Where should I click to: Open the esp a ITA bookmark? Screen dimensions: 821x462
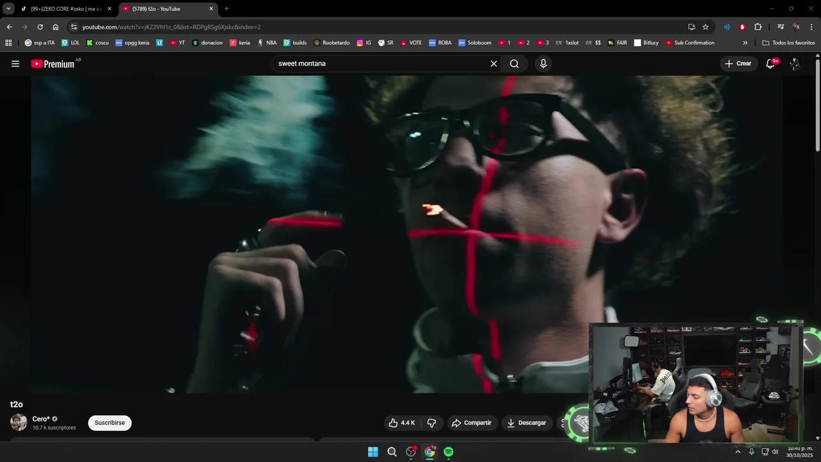click(x=40, y=43)
